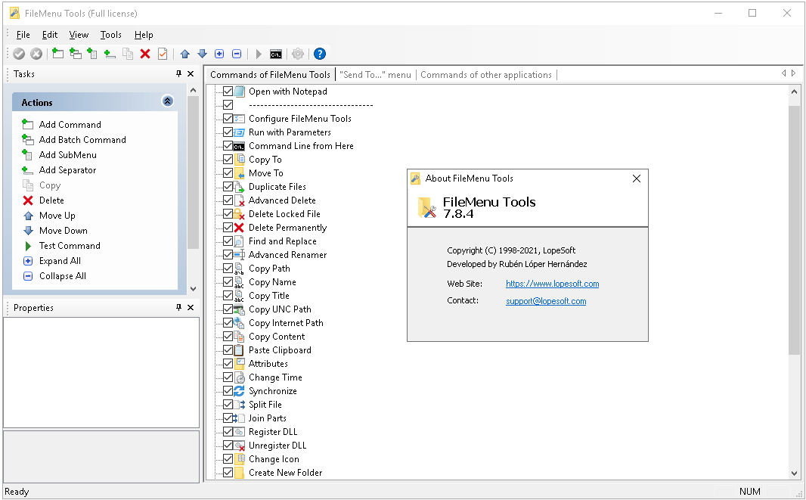Close the About FileMenu Tools dialog
Viewport: 806px width, 500px height.
click(x=636, y=179)
